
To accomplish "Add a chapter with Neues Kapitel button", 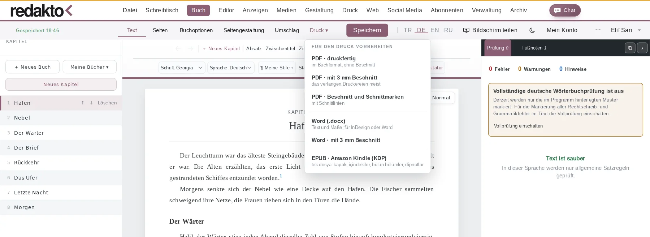I will (61, 84).
